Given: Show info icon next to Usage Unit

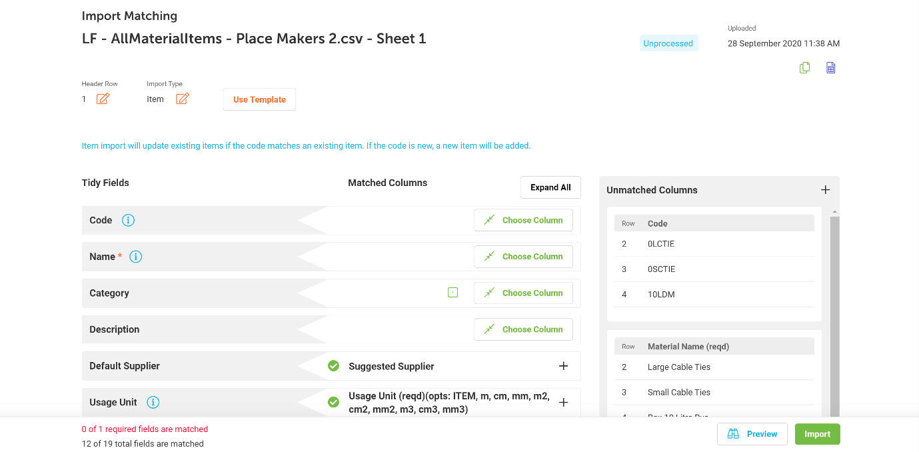Looking at the screenshot, I should point(153,402).
